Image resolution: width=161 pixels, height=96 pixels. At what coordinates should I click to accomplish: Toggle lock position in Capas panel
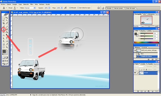[x=144, y=69]
